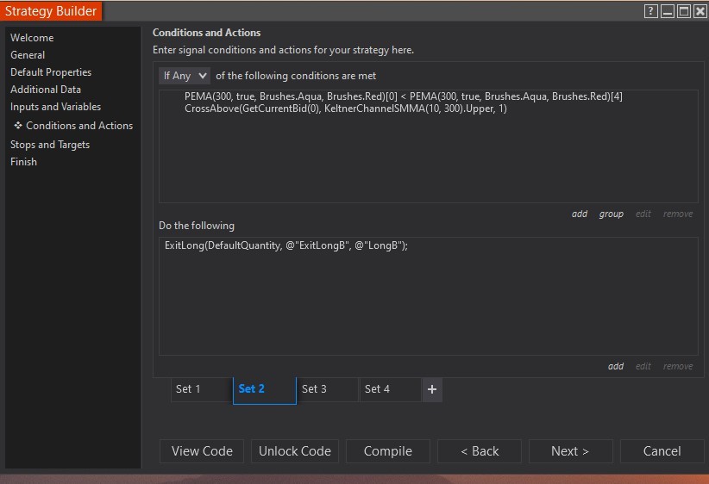709x484 pixels.
Task: Compile the strategy
Action: 387,451
